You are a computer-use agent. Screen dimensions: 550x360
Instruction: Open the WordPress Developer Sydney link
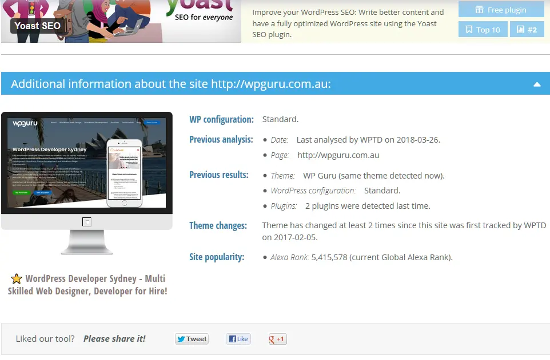[x=87, y=284]
